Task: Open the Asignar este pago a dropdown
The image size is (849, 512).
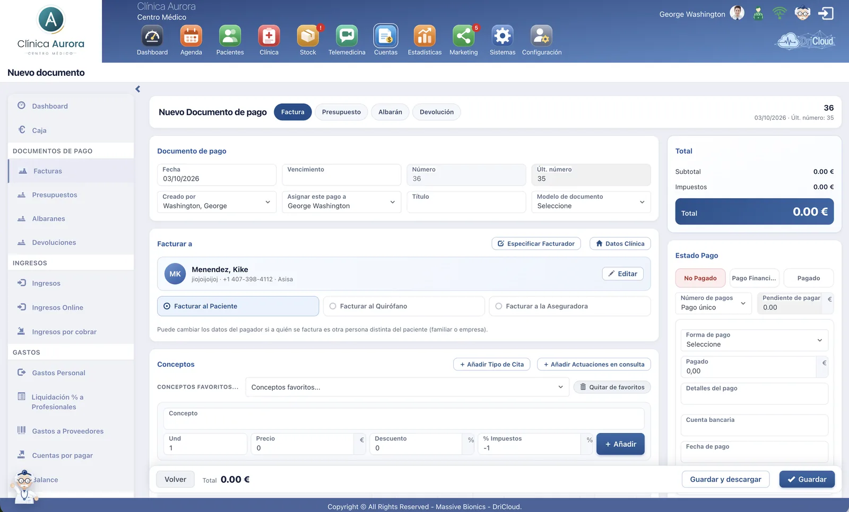Action: point(341,202)
